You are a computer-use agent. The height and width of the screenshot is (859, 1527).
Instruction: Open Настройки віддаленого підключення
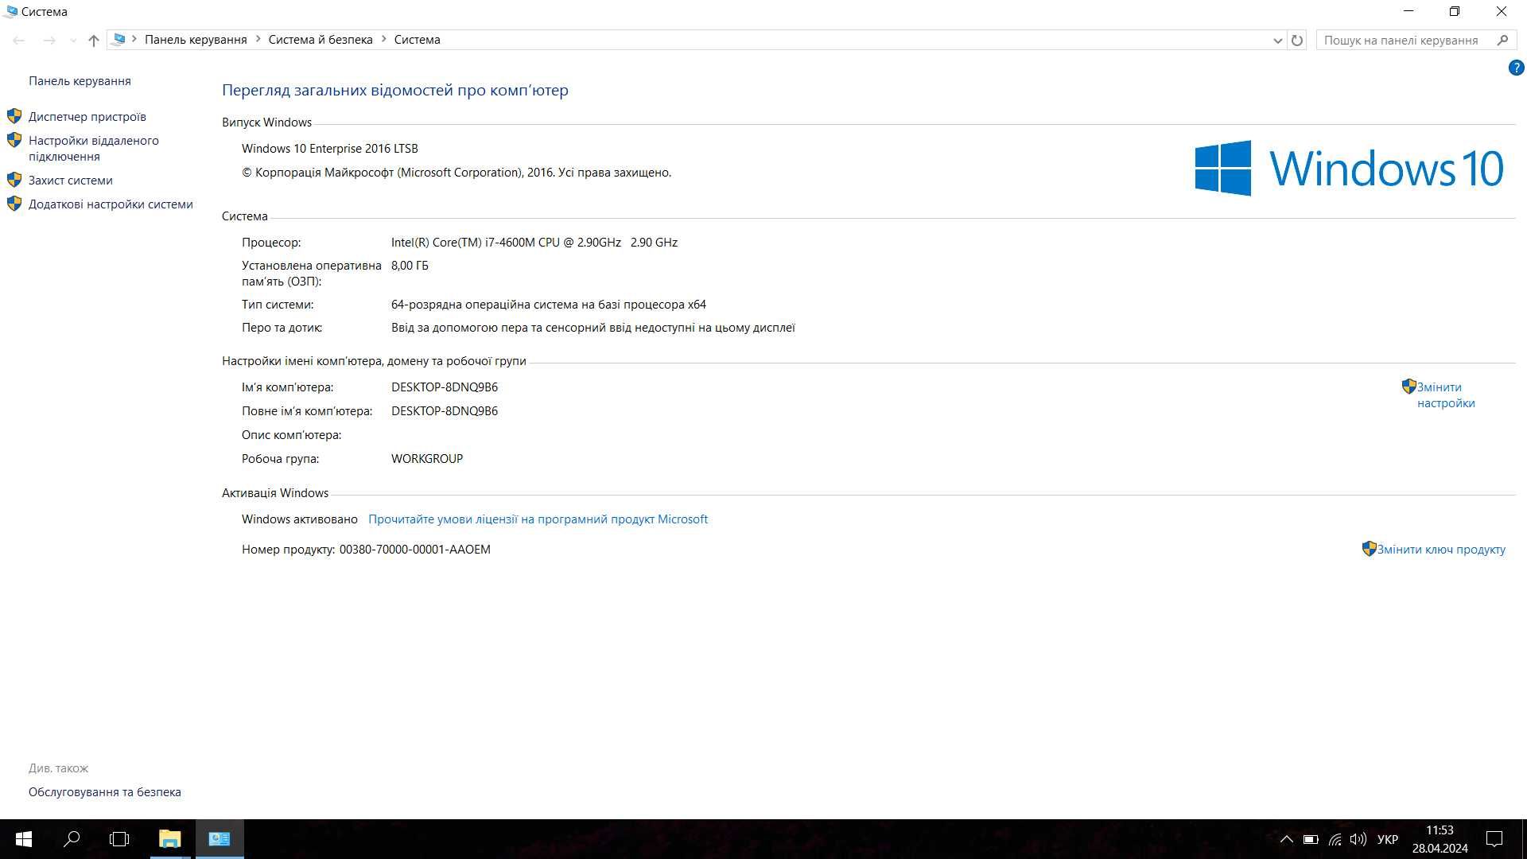click(94, 149)
